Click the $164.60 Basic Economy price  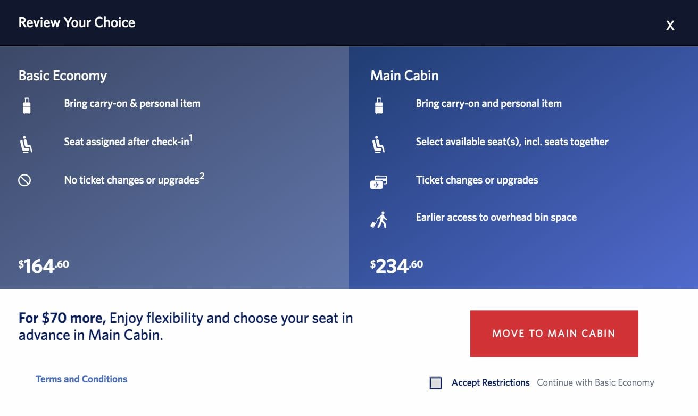pyautogui.click(x=43, y=264)
